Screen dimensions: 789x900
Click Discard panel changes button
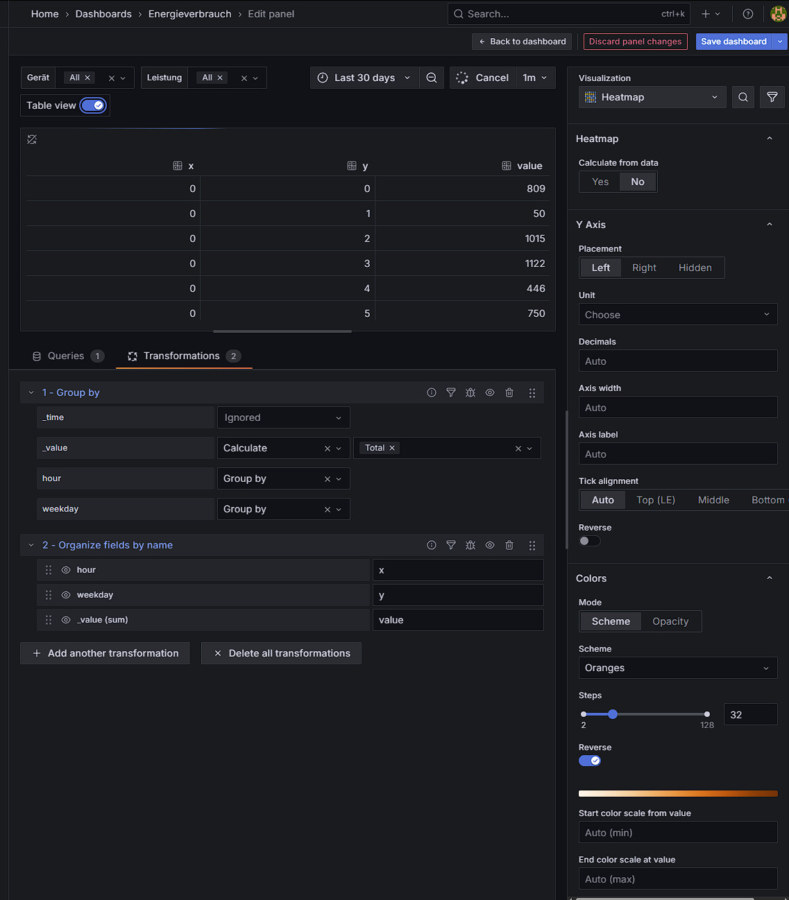click(x=635, y=42)
